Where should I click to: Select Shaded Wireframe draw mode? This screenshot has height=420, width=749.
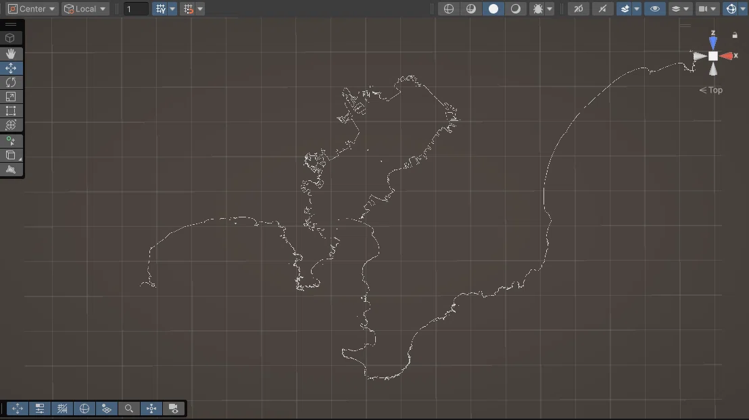click(471, 9)
